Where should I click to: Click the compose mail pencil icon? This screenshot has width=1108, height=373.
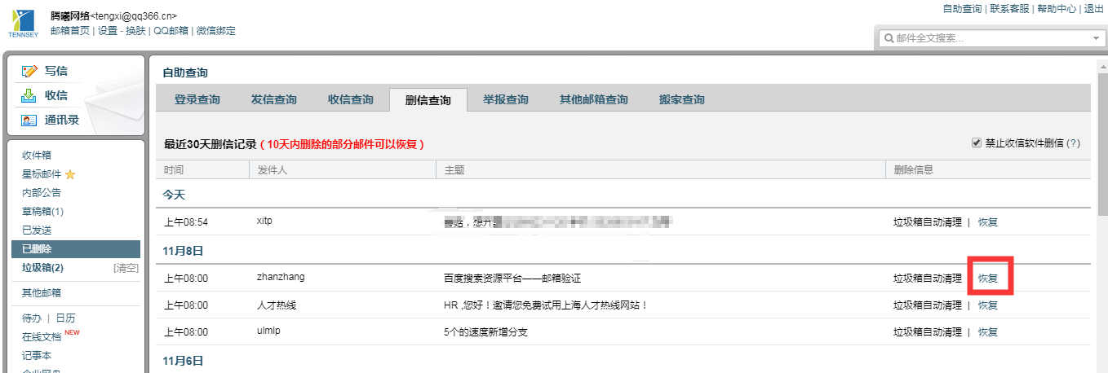[x=29, y=71]
